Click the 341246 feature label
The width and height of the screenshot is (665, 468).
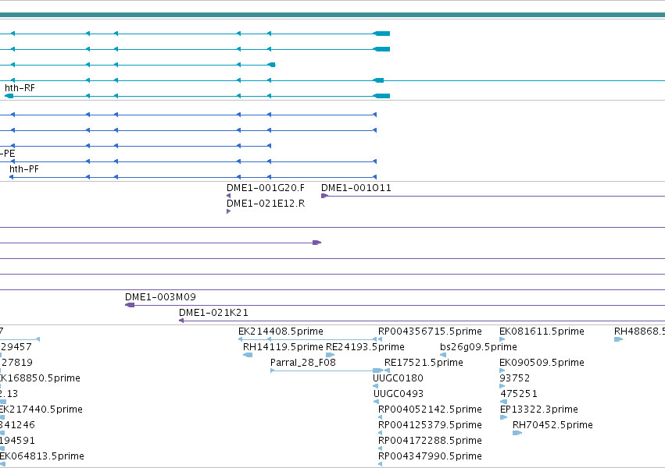coord(17,425)
